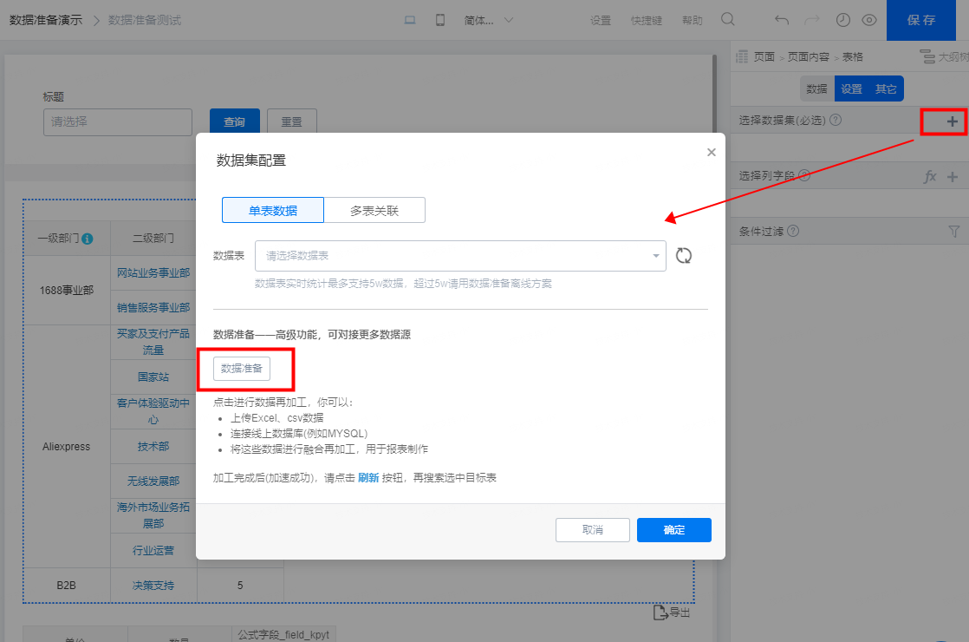The width and height of the screenshot is (969, 642).
Task: Click the refresh icon beside data table dropdown
Action: click(x=684, y=255)
